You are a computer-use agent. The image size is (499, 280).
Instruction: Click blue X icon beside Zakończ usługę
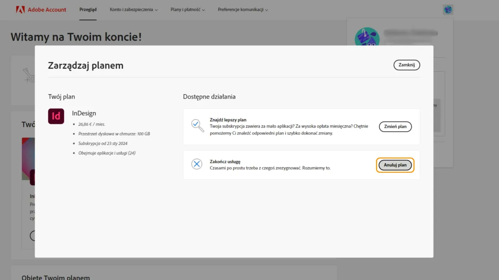pyautogui.click(x=197, y=164)
